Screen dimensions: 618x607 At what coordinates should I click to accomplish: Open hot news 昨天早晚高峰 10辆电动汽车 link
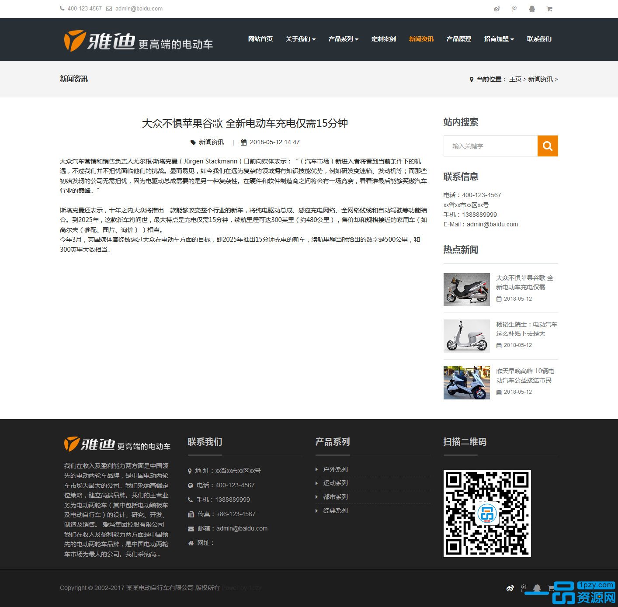525,376
